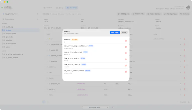192x110 pixels.
Task: Delete the subtotal column
Action: click(184, 67)
